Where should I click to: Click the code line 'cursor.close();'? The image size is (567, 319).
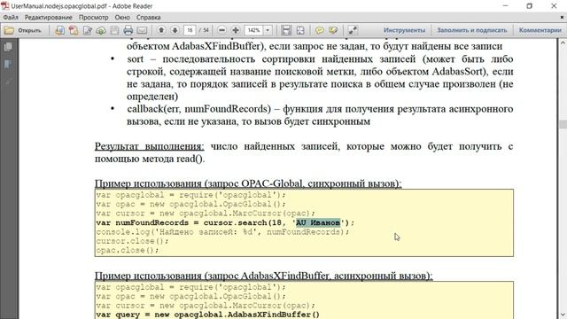[x=132, y=241]
